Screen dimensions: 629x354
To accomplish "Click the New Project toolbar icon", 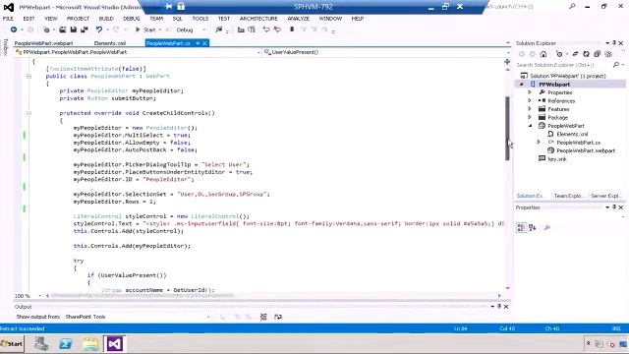I will point(46,29).
